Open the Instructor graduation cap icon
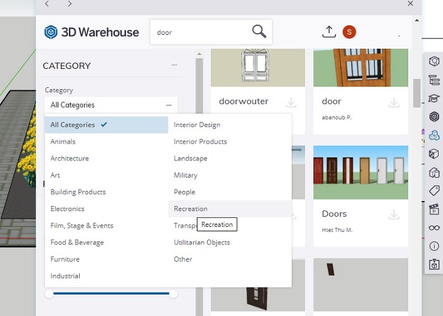The width and height of the screenshot is (443, 316). (434, 98)
